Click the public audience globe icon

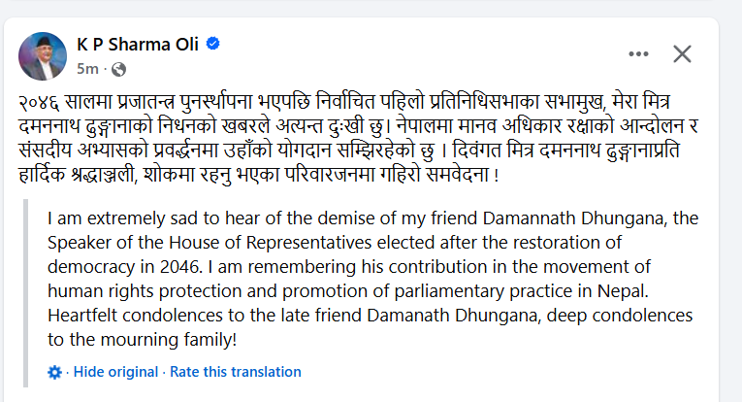click(119, 69)
